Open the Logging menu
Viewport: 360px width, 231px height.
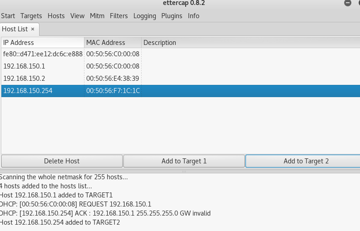(x=145, y=16)
